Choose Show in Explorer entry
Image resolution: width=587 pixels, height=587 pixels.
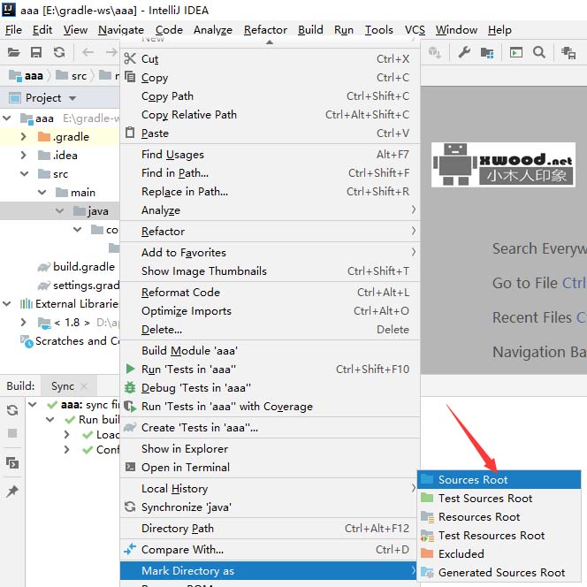270,448
